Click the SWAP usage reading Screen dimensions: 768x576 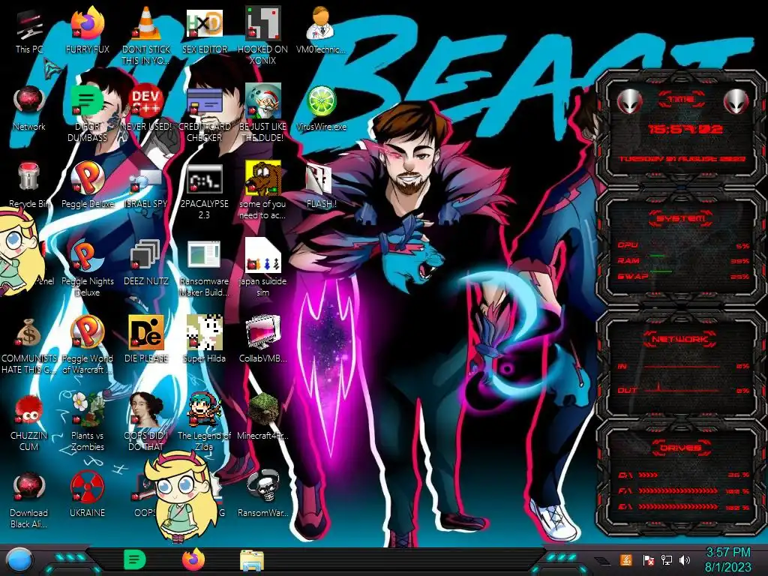pos(740,277)
